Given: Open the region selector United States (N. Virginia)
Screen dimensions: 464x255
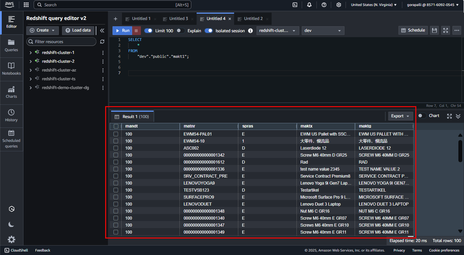Looking at the screenshot, I should tap(374, 5).
